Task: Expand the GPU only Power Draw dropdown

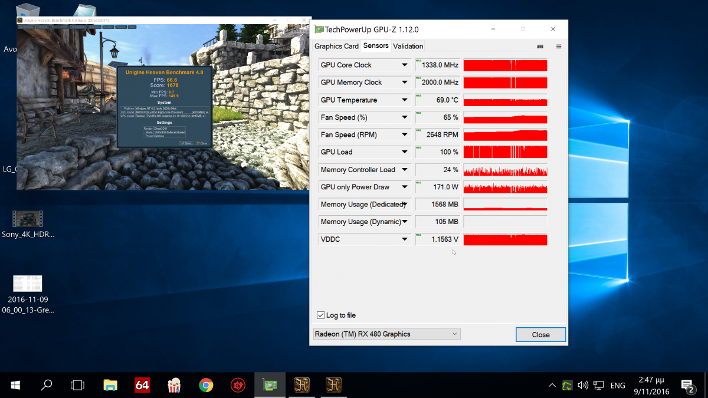Action: coord(404,187)
